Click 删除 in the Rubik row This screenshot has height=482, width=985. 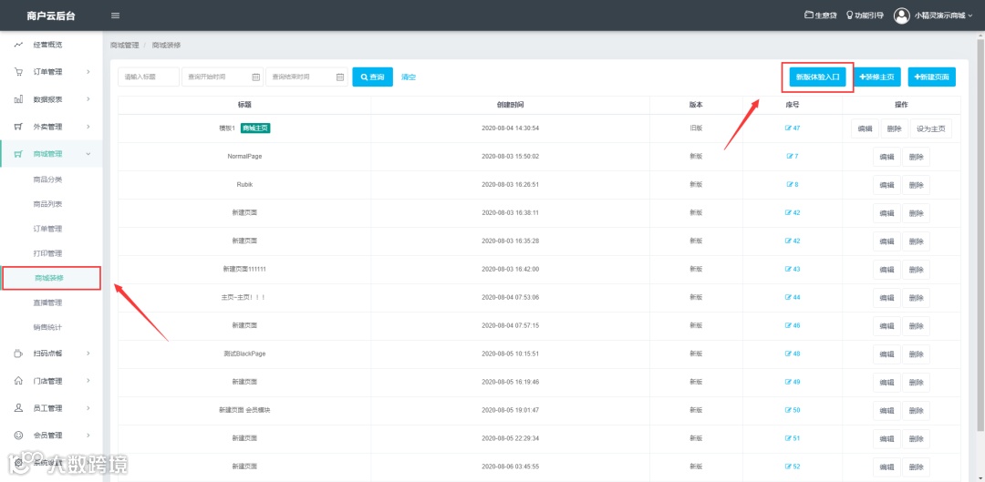click(x=916, y=185)
